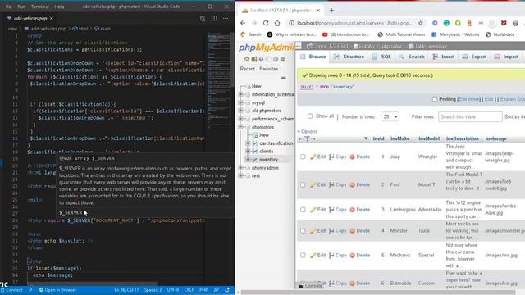Viewport: 525px width, 295px height.
Task: Select the clients table
Action: pyautogui.click(x=266, y=152)
